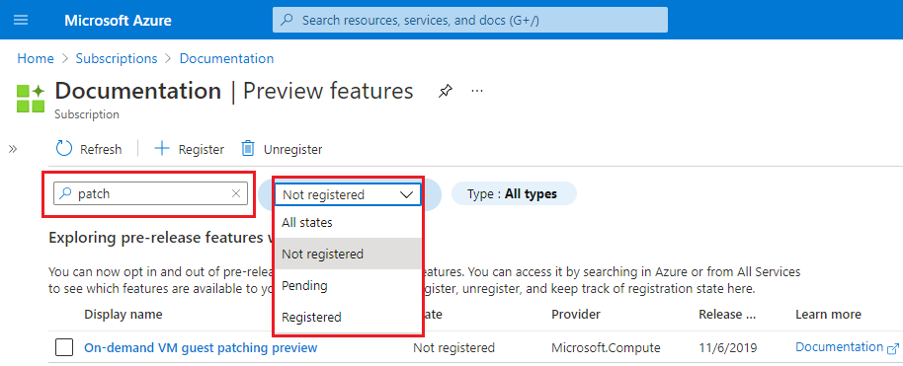Image resolution: width=903 pixels, height=366 pixels.
Task: Pin the Preview features page
Action: tap(445, 91)
